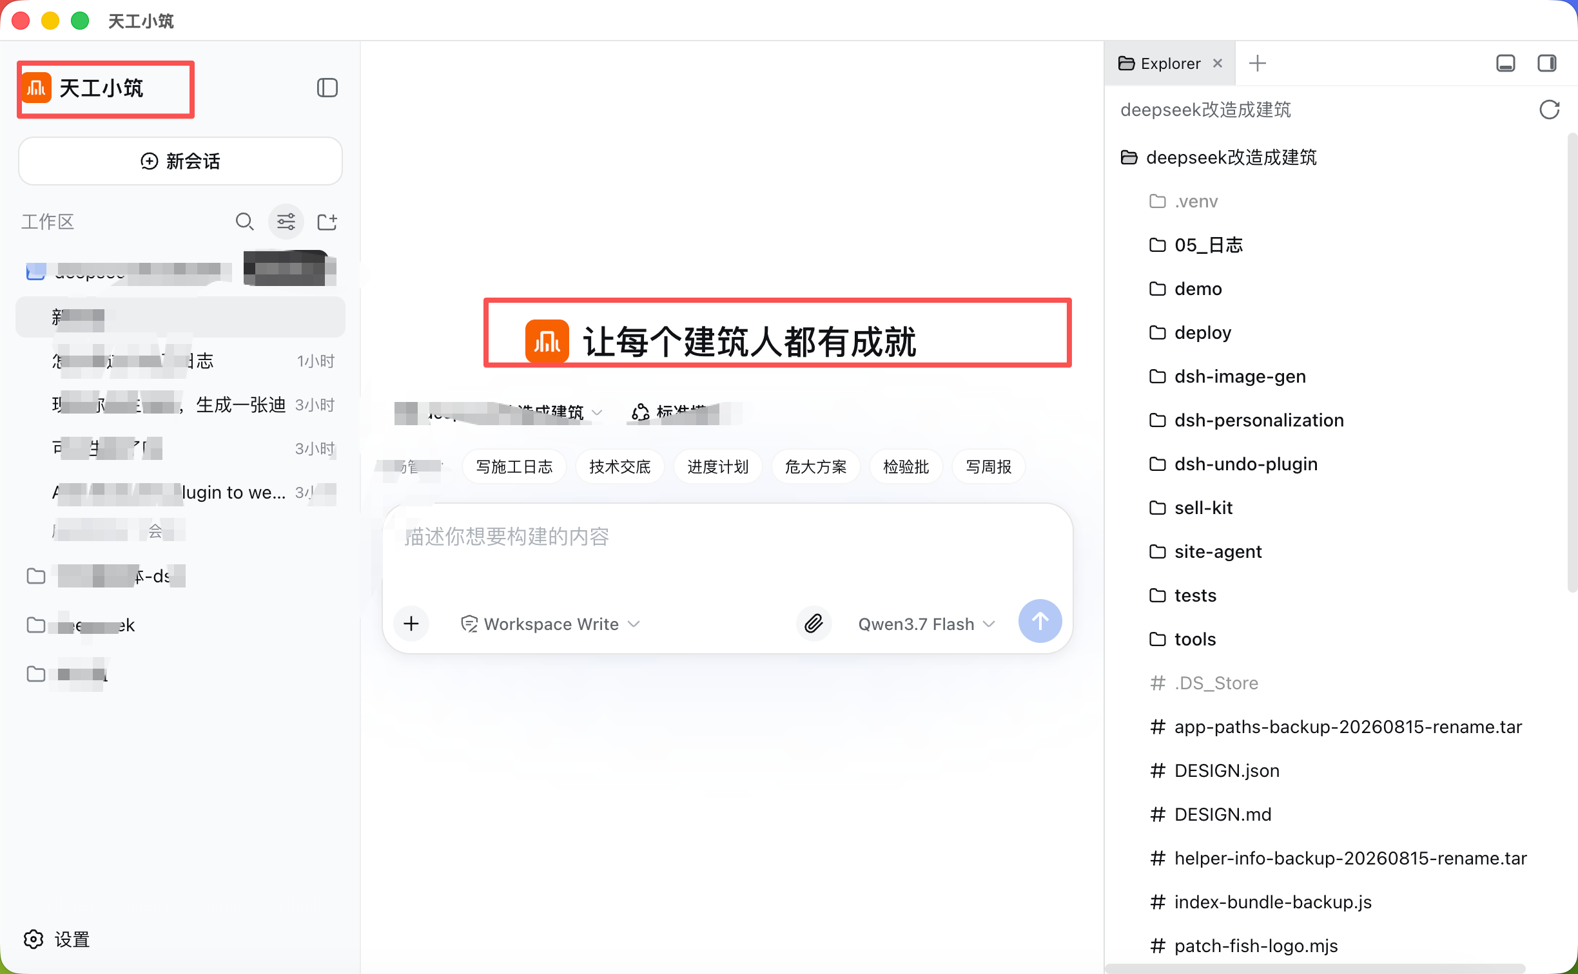This screenshot has height=974, width=1578.
Task: Open the tools folder
Action: click(x=1182, y=639)
